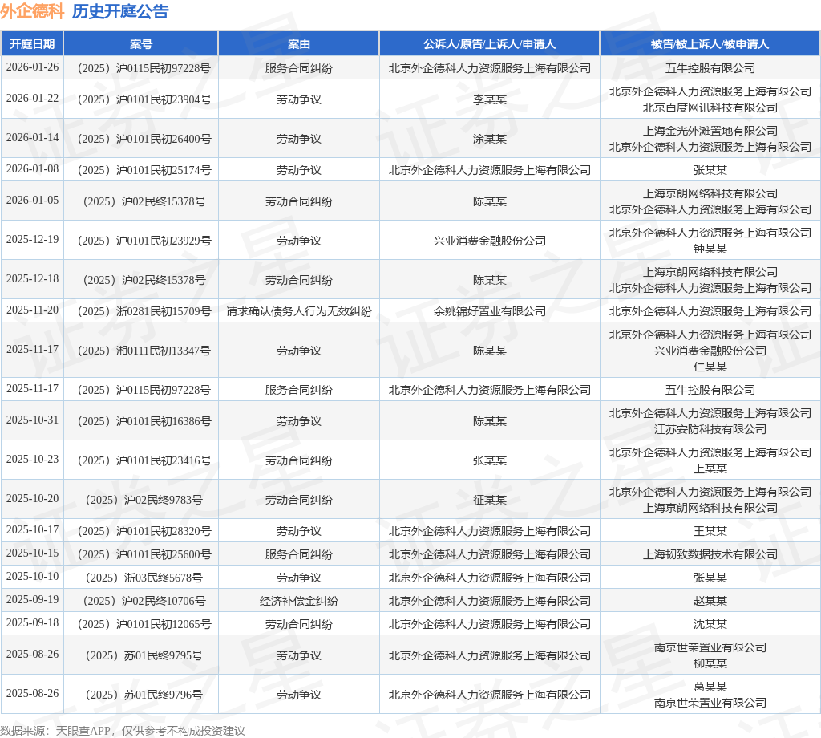821x738 pixels.
Task: Select date 2025-09-18
Action: (x=32, y=622)
